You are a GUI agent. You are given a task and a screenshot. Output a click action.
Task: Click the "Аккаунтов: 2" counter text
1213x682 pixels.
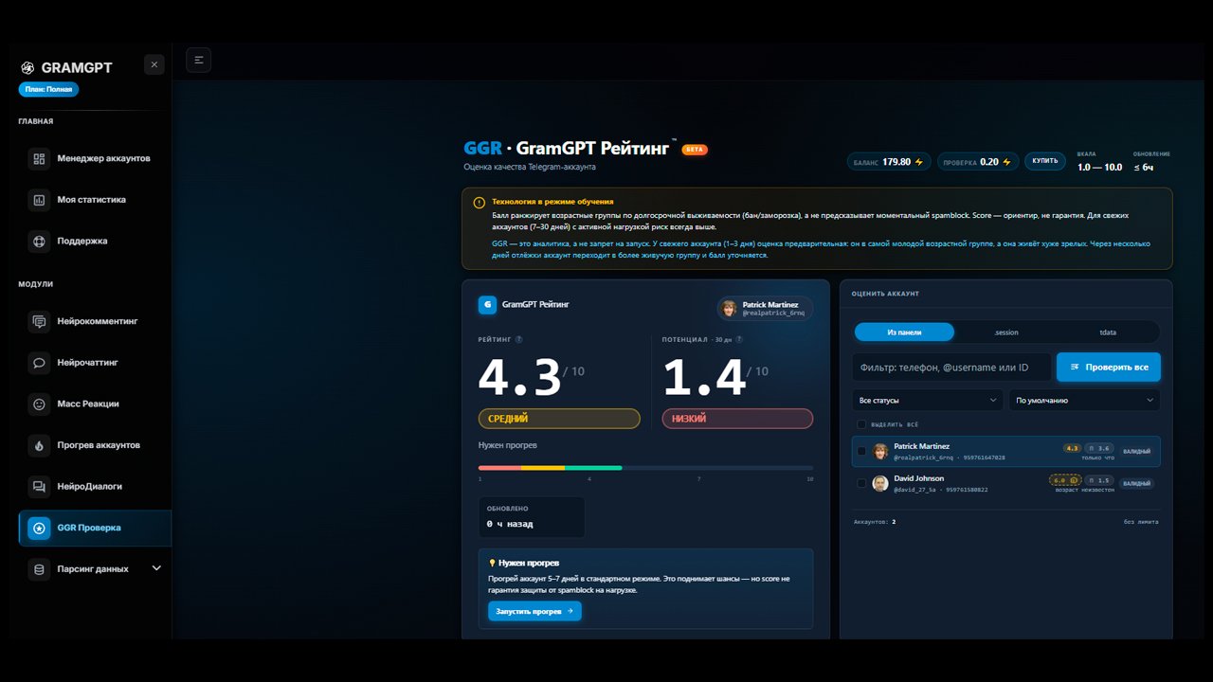[875, 522]
